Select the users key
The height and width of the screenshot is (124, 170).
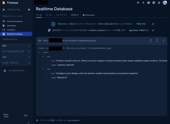click(x=46, y=52)
